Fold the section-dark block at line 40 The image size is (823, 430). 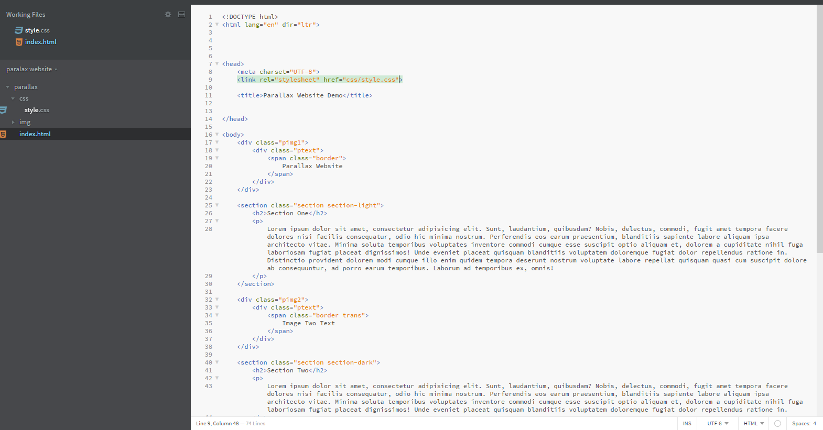coord(217,362)
